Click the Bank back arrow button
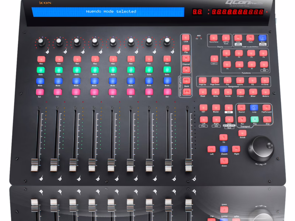 pyautogui.click(x=187, y=80)
